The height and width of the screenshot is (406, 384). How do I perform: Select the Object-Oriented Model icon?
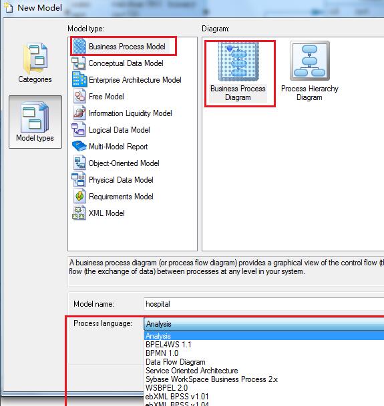[x=79, y=163]
